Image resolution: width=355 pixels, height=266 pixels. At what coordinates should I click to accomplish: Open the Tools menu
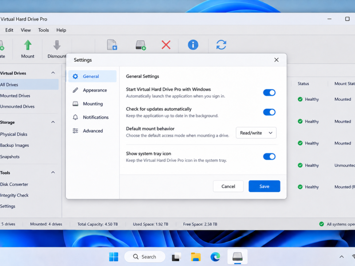pyautogui.click(x=43, y=30)
